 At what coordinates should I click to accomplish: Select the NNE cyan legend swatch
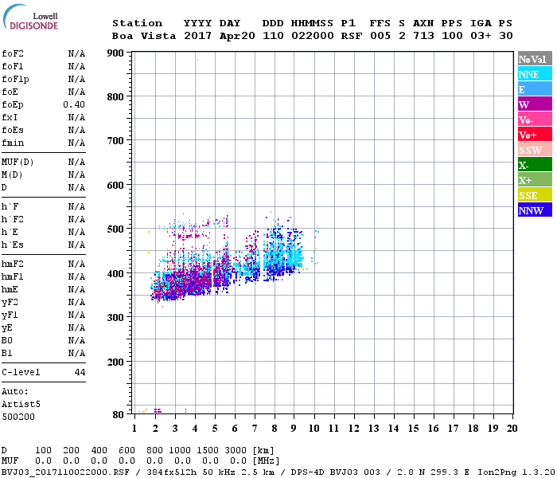click(535, 74)
